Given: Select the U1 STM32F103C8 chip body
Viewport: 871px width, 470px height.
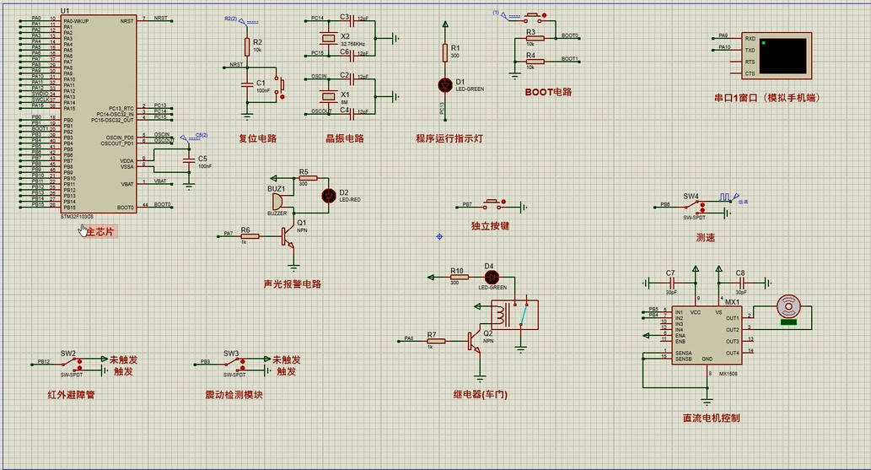Looking at the screenshot, I should (99, 114).
